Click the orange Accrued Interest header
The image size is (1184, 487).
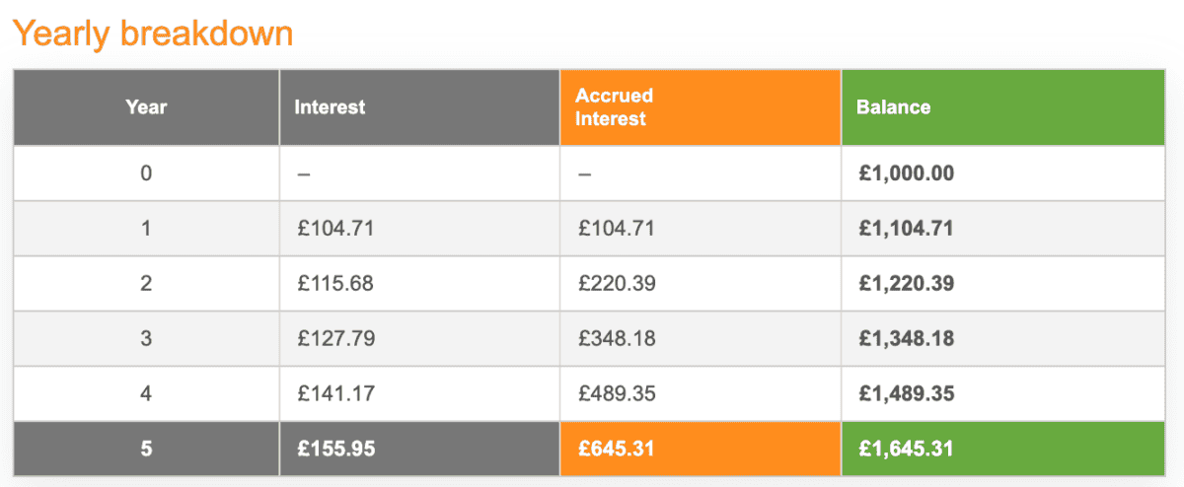pyautogui.click(x=615, y=106)
